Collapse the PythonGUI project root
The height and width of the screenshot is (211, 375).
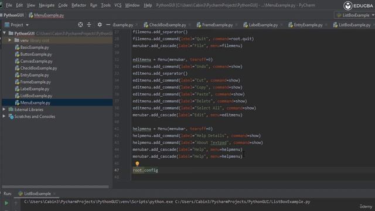tap(4, 33)
